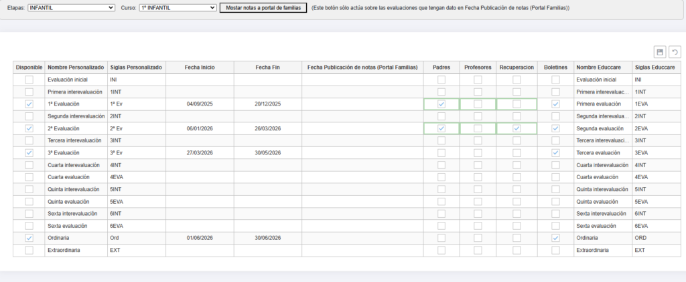
Task: Click the Boletines column header
Action: [x=555, y=67]
